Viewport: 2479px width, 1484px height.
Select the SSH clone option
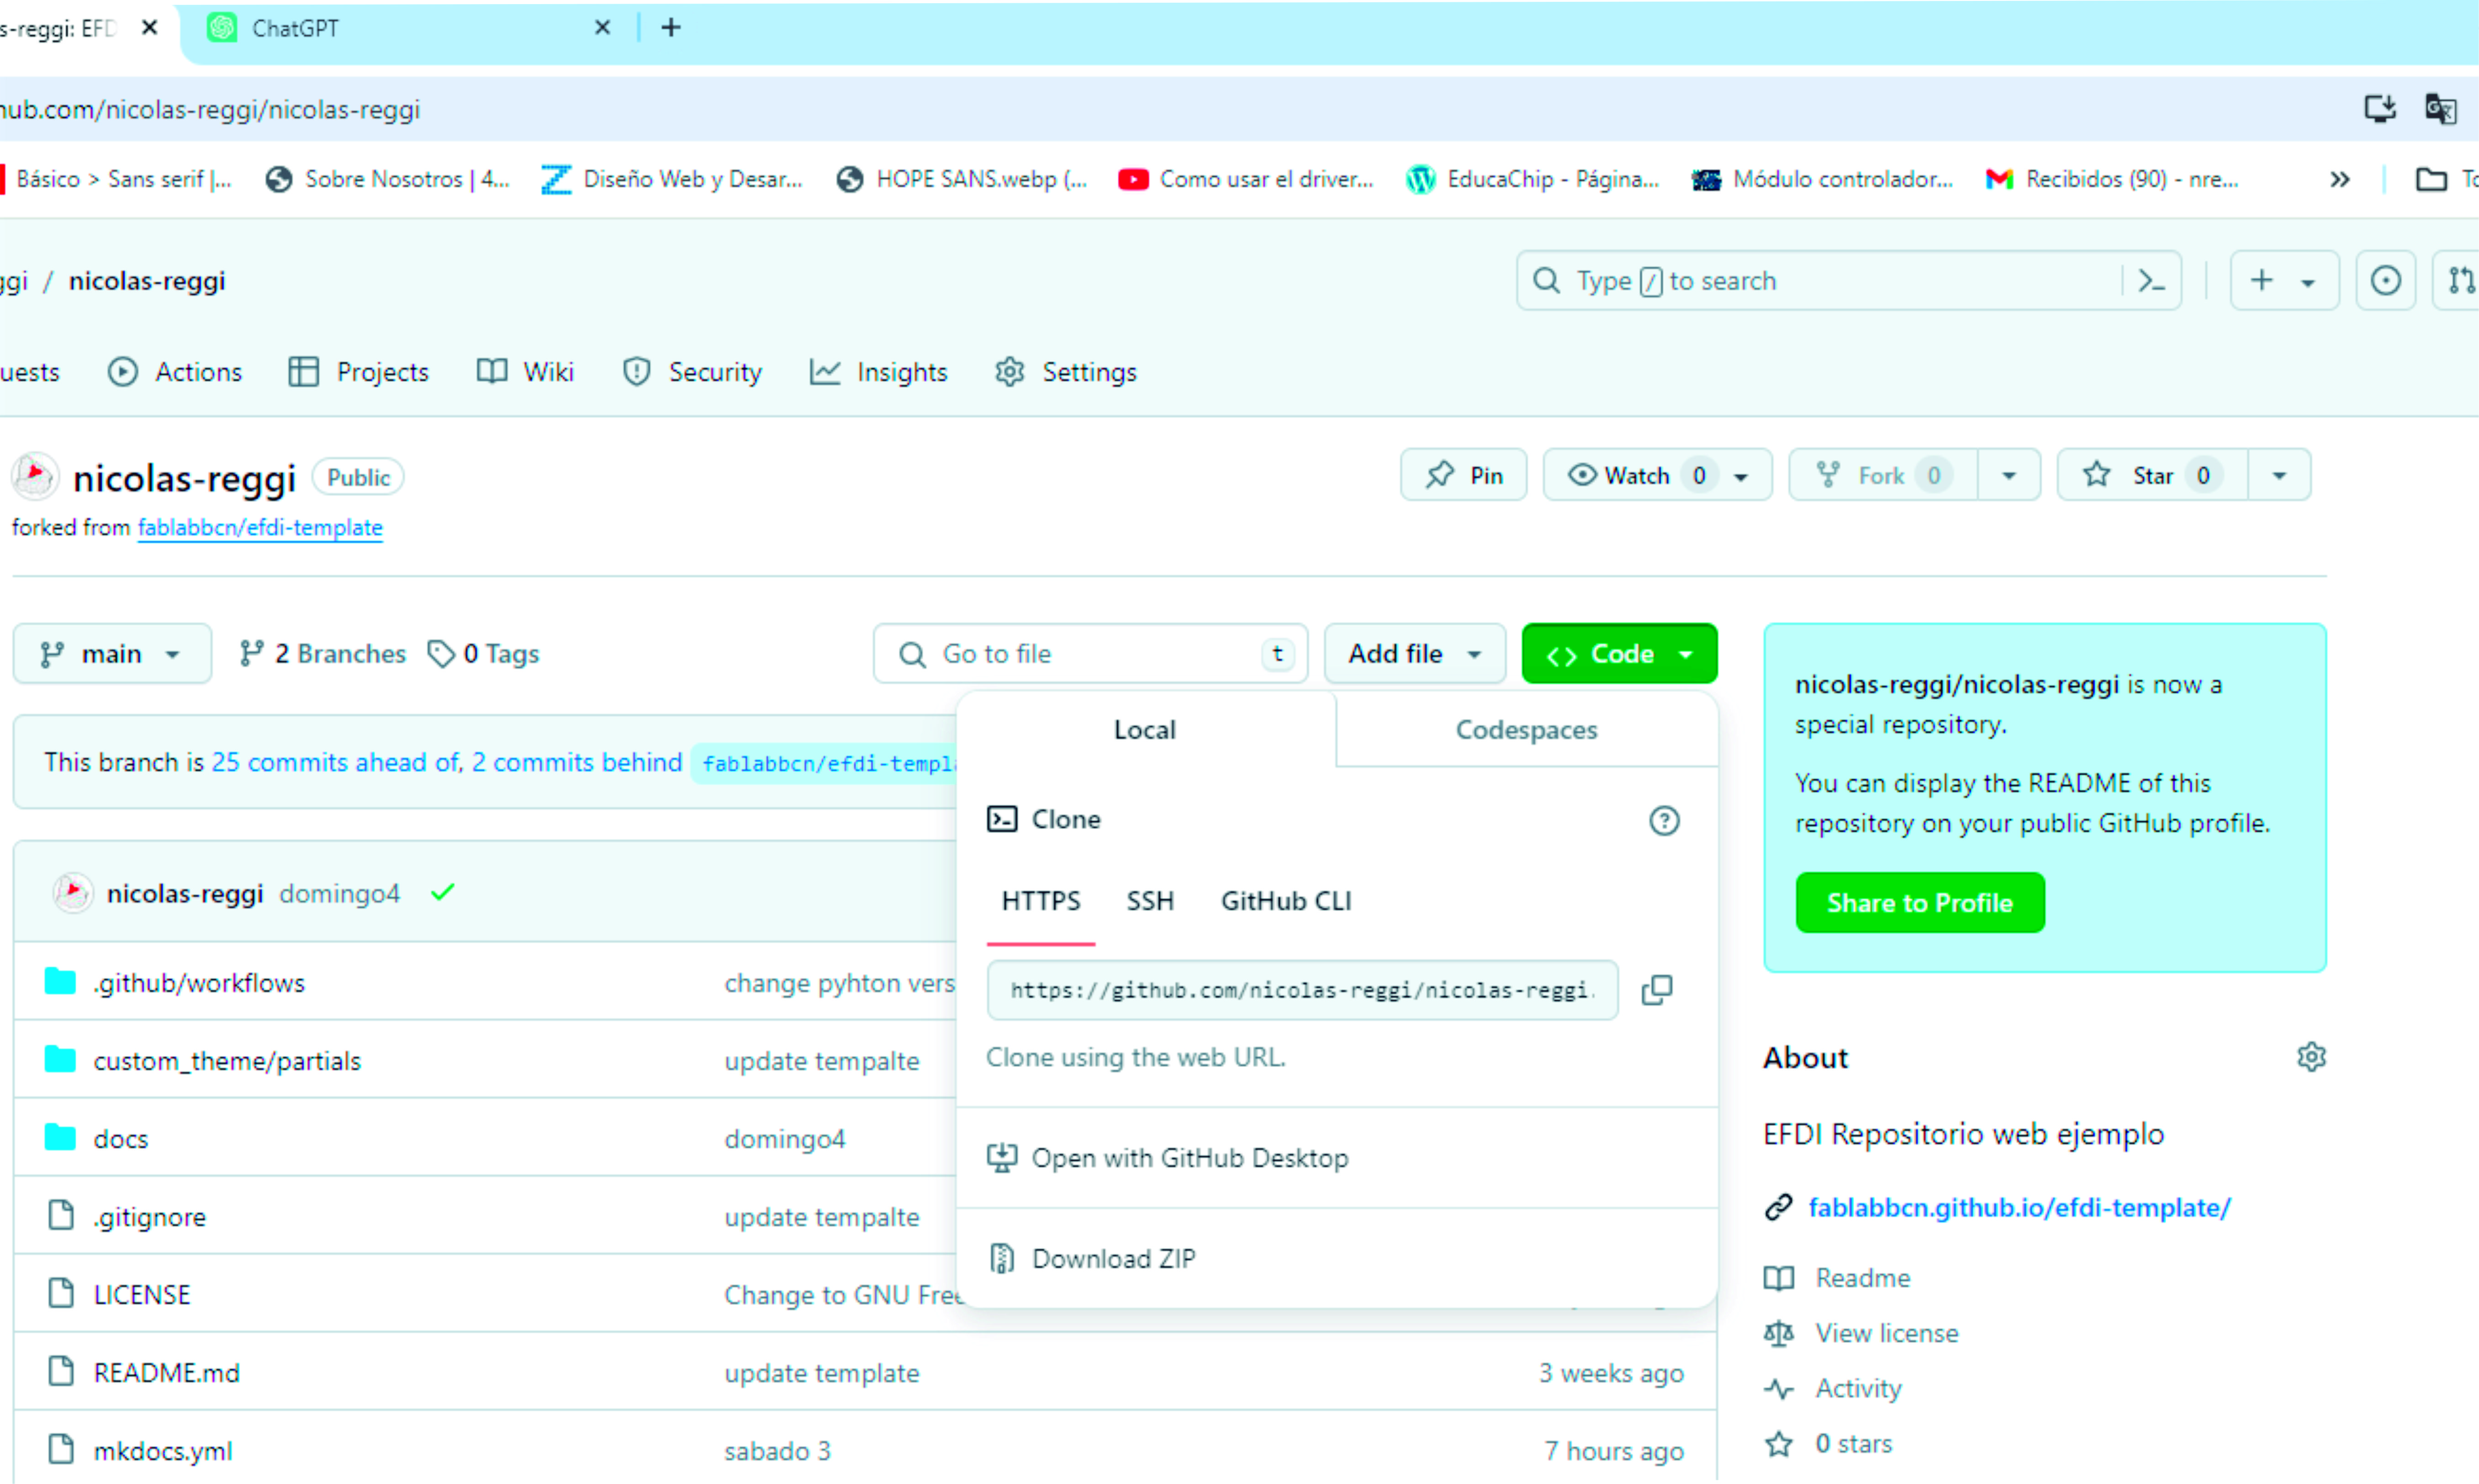pos(1150,901)
